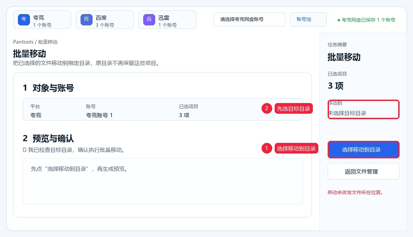Click the 先点"选择移动到目录" preview hint
Viewport: 413px width, 237px height.
(79, 169)
